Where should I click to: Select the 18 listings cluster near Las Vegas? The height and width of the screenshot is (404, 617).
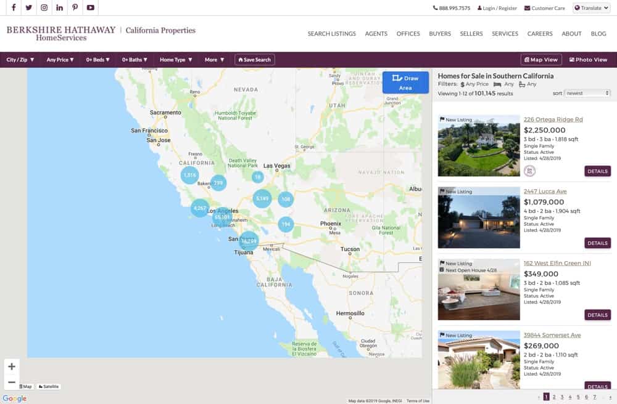257,177
